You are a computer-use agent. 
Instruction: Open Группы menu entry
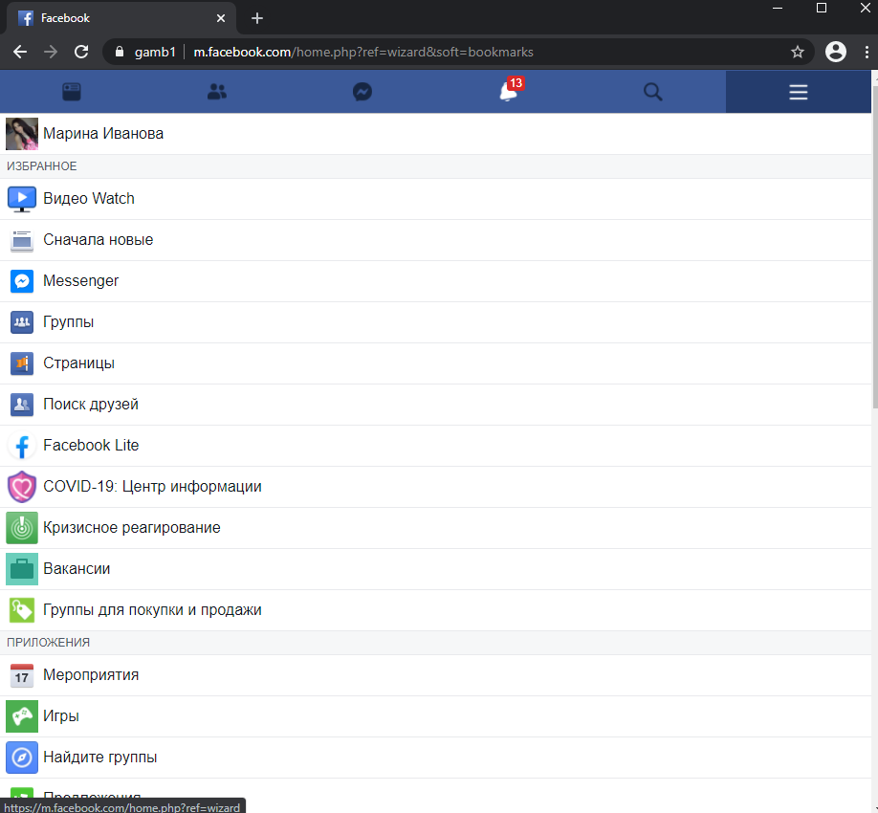[435, 322]
